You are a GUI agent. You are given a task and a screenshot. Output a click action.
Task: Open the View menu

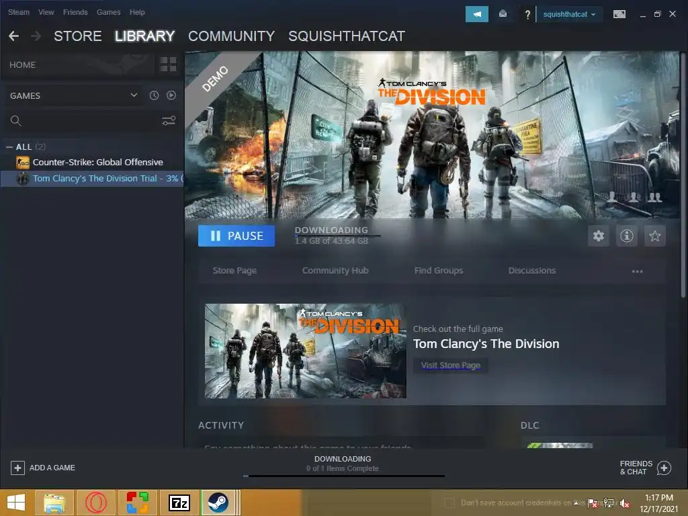click(46, 12)
